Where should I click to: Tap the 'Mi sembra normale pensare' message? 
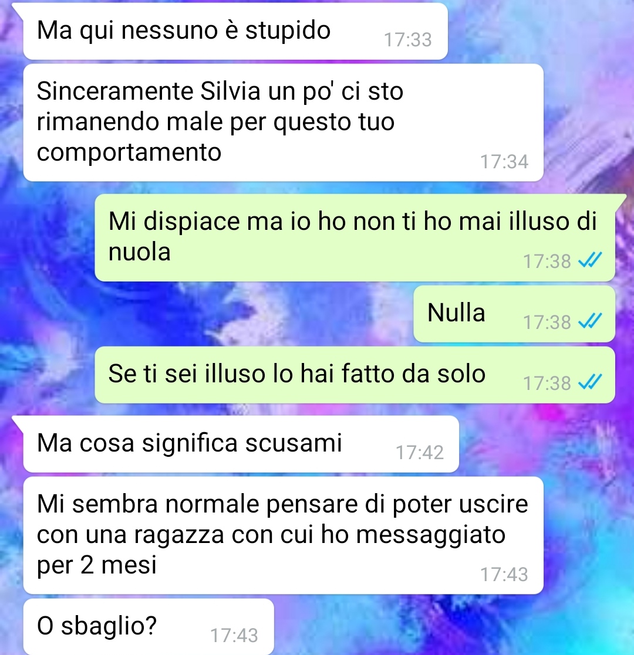(x=283, y=535)
